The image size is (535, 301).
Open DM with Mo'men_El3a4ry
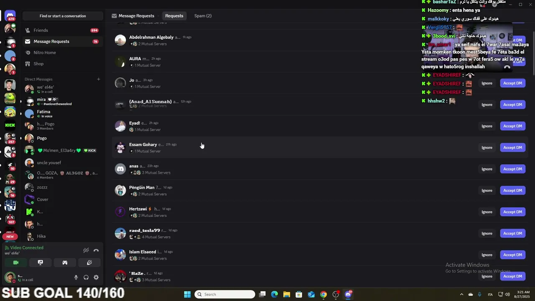(x=62, y=150)
